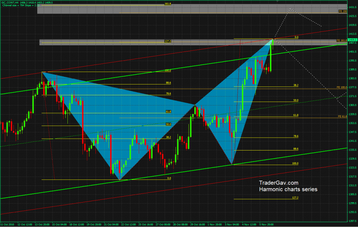Image resolution: width=358 pixels, height=227 pixels.
Task: Select the 161.8 Fibonacci label at top
Action: coord(167,4)
